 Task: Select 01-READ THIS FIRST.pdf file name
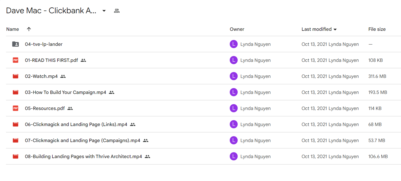tap(51, 60)
